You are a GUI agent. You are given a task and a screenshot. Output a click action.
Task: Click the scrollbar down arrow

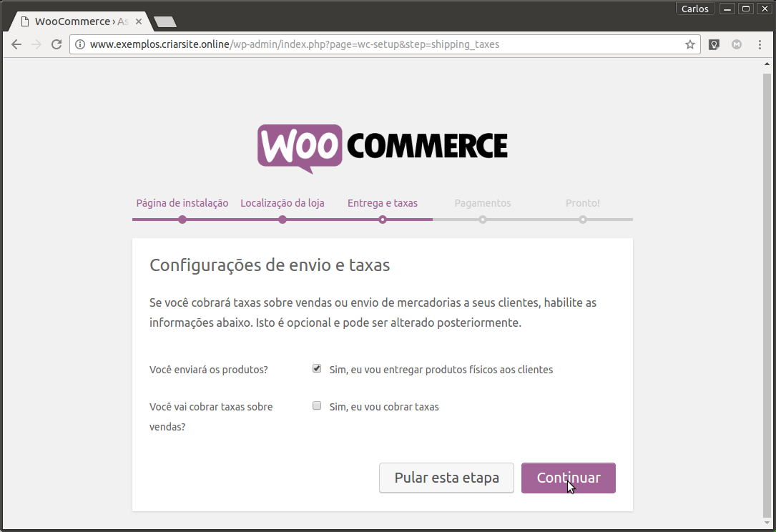coord(767,523)
